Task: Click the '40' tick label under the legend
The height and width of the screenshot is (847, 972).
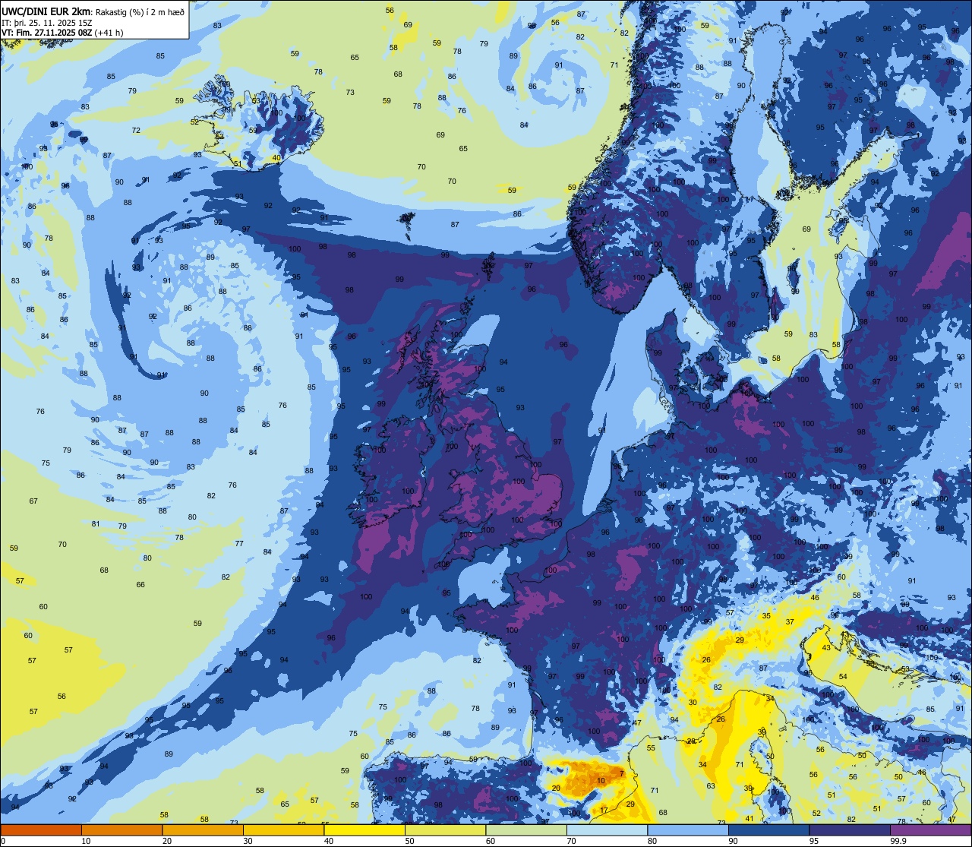Action: tap(329, 841)
